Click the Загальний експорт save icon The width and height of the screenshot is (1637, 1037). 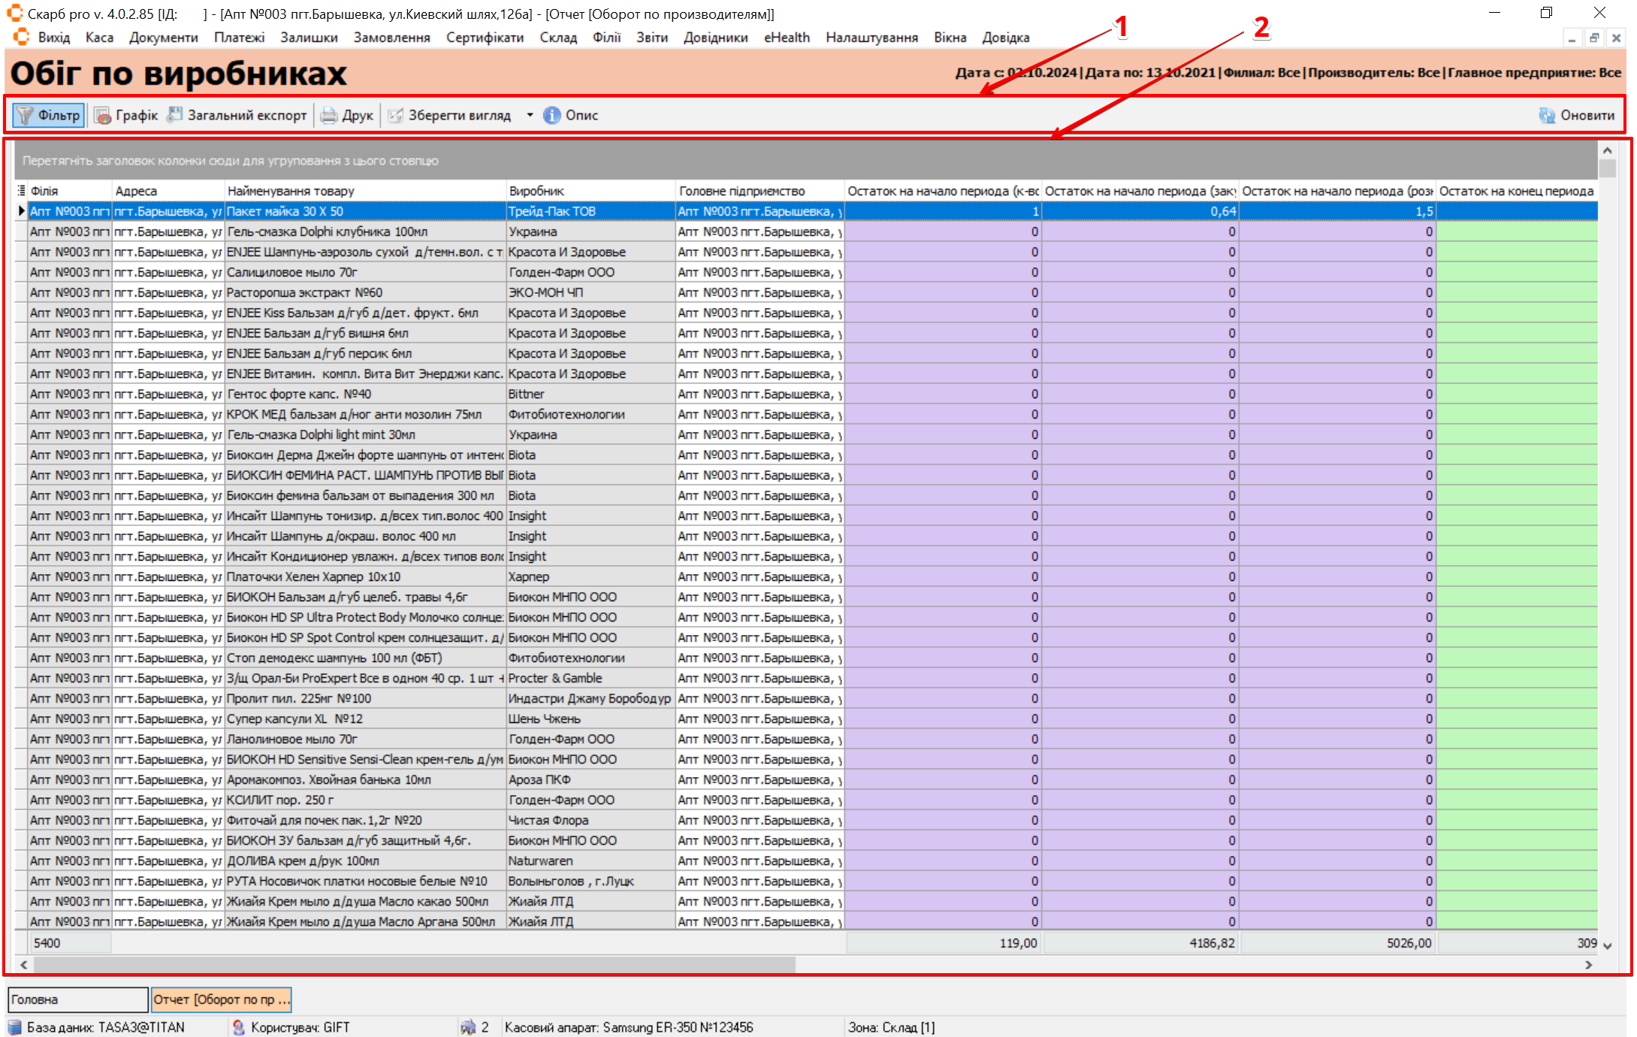pyautogui.click(x=175, y=115)
